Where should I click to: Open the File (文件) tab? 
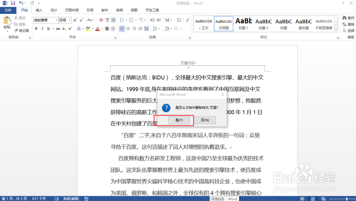[8, 10]
